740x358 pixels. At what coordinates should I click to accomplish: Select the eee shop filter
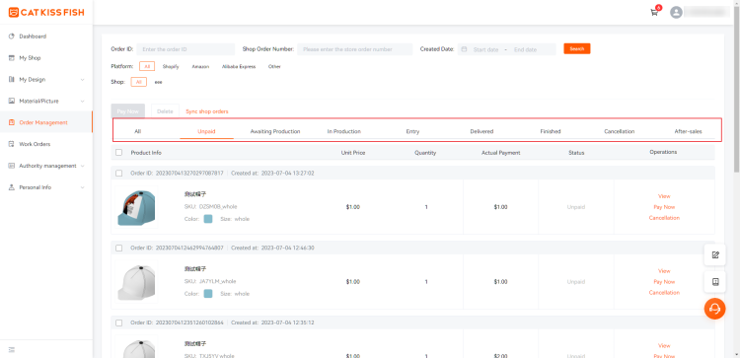click(x=159, y=82)
